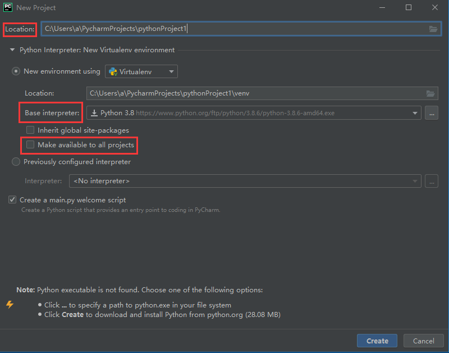Image resolution: width=449 pixels, height=353 pixels.
Task: Click the Base interpreter label
Action: point(52,113)
